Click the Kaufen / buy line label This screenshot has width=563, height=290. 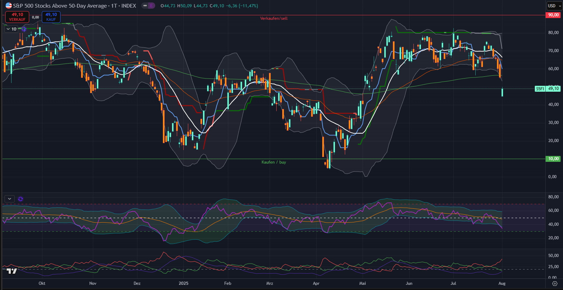pyautogui.click(x=273, y=162)
